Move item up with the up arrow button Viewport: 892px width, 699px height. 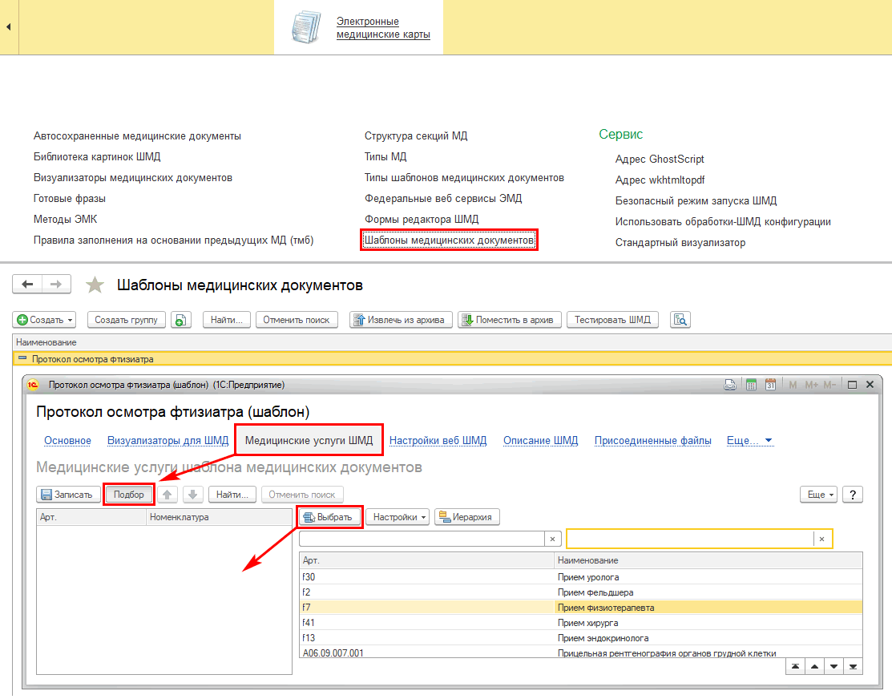click(168, 495)
